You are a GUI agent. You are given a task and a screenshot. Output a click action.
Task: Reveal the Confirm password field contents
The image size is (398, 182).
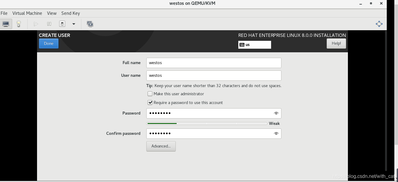pos(276,134)
